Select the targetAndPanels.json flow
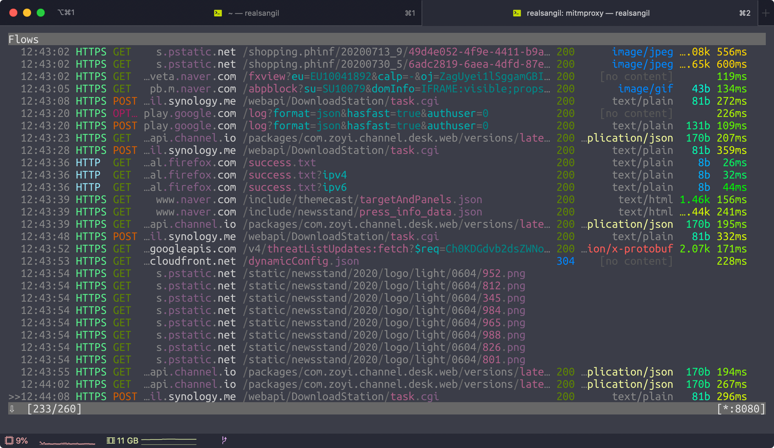Screen dimensions: 774x448 (387, 199)
